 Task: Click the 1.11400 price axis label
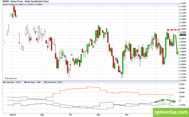[183, 10]
